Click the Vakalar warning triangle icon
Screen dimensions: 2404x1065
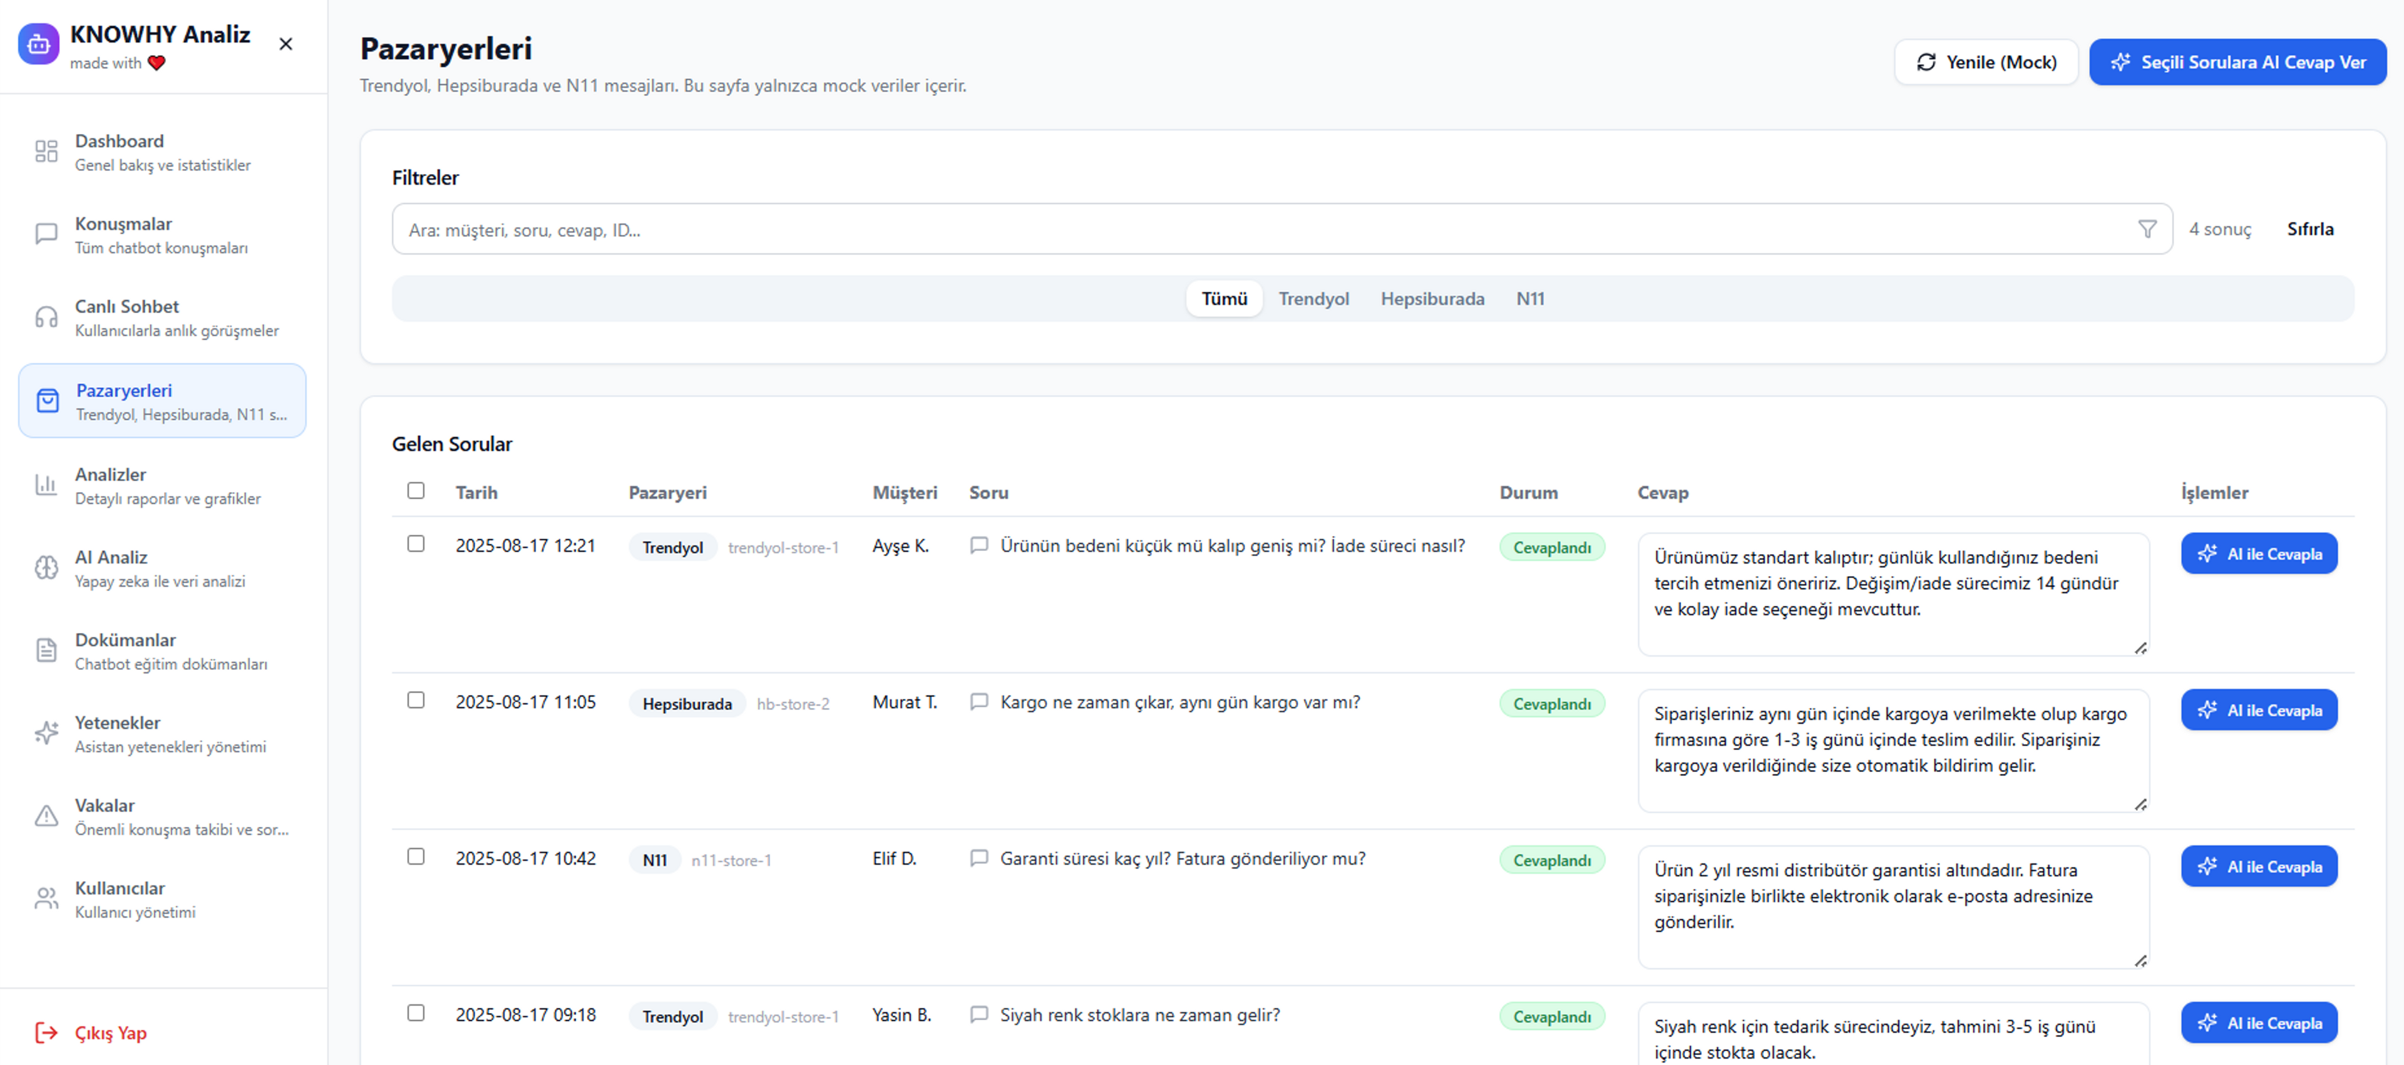click(47, 816)
